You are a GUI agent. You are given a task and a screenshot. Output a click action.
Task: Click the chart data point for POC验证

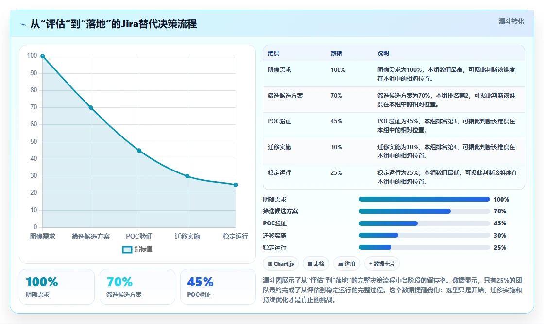coord(139,151)
